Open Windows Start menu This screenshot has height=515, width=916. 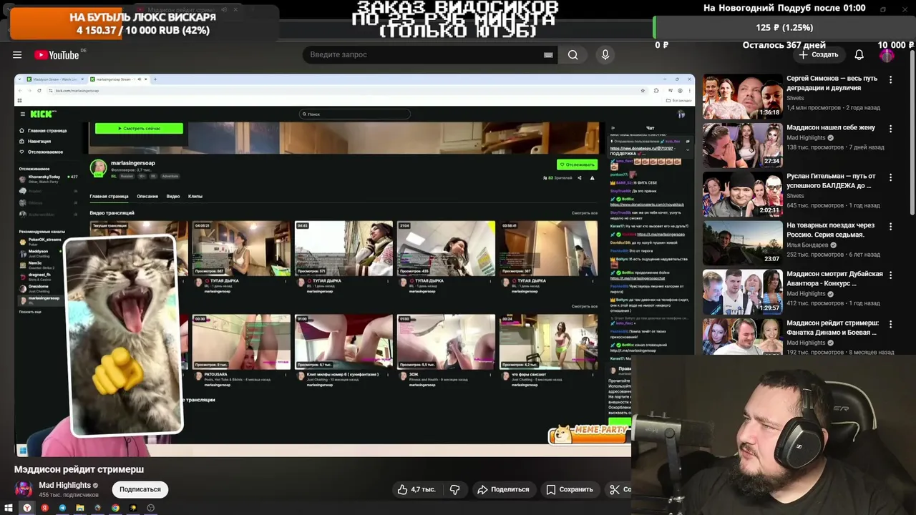9,508
